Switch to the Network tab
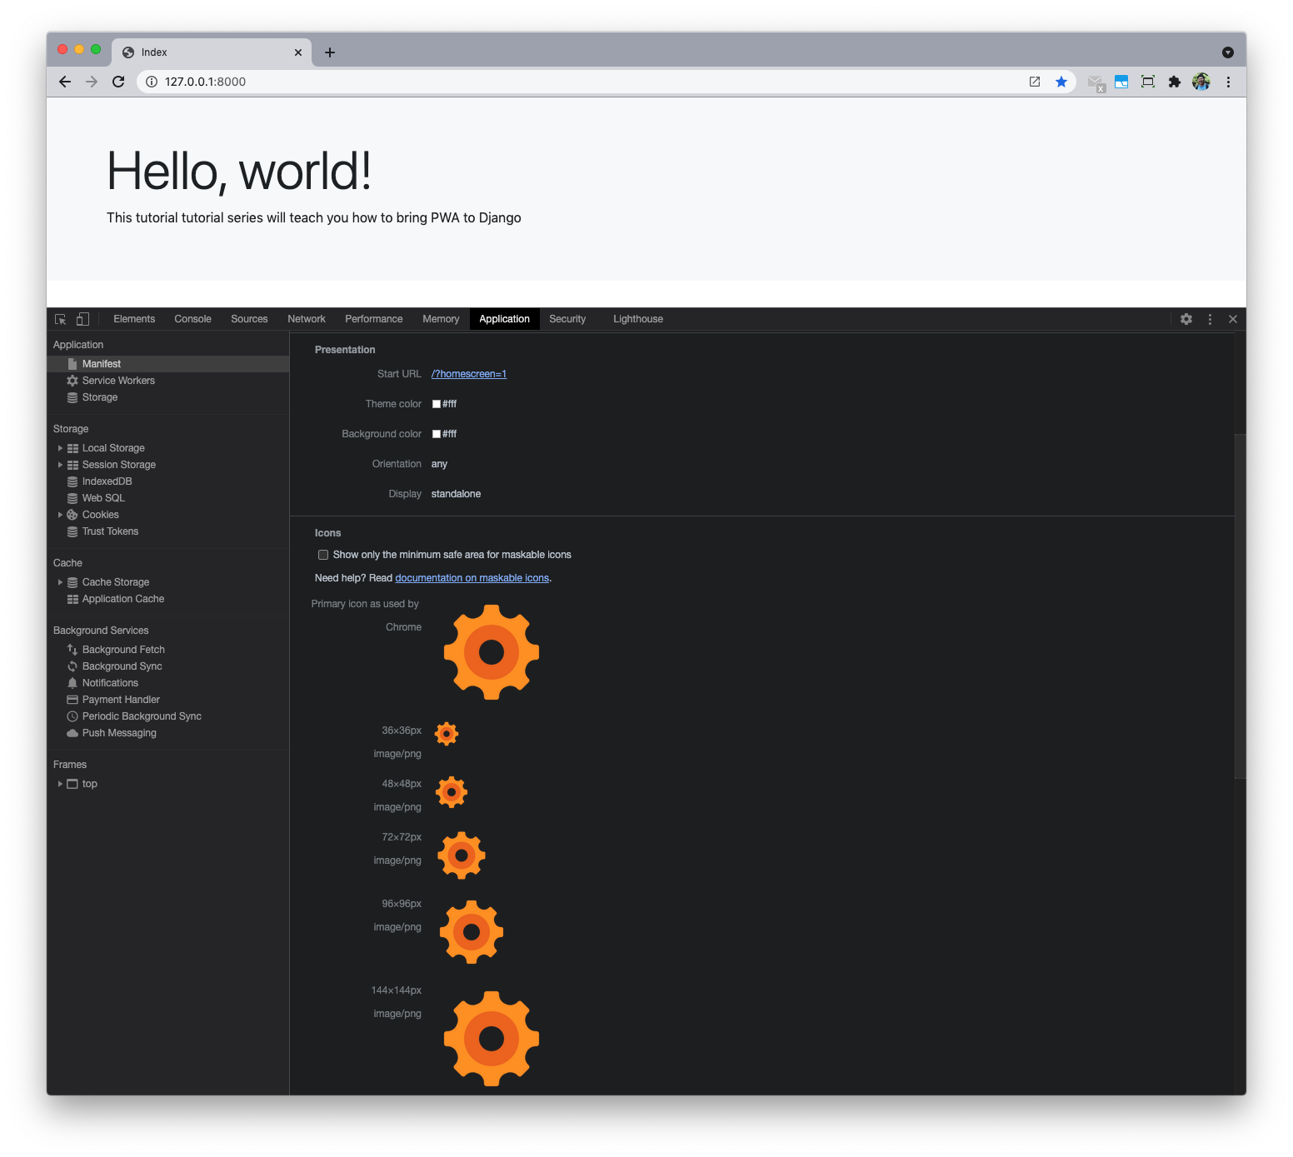 tap(307, 319)
